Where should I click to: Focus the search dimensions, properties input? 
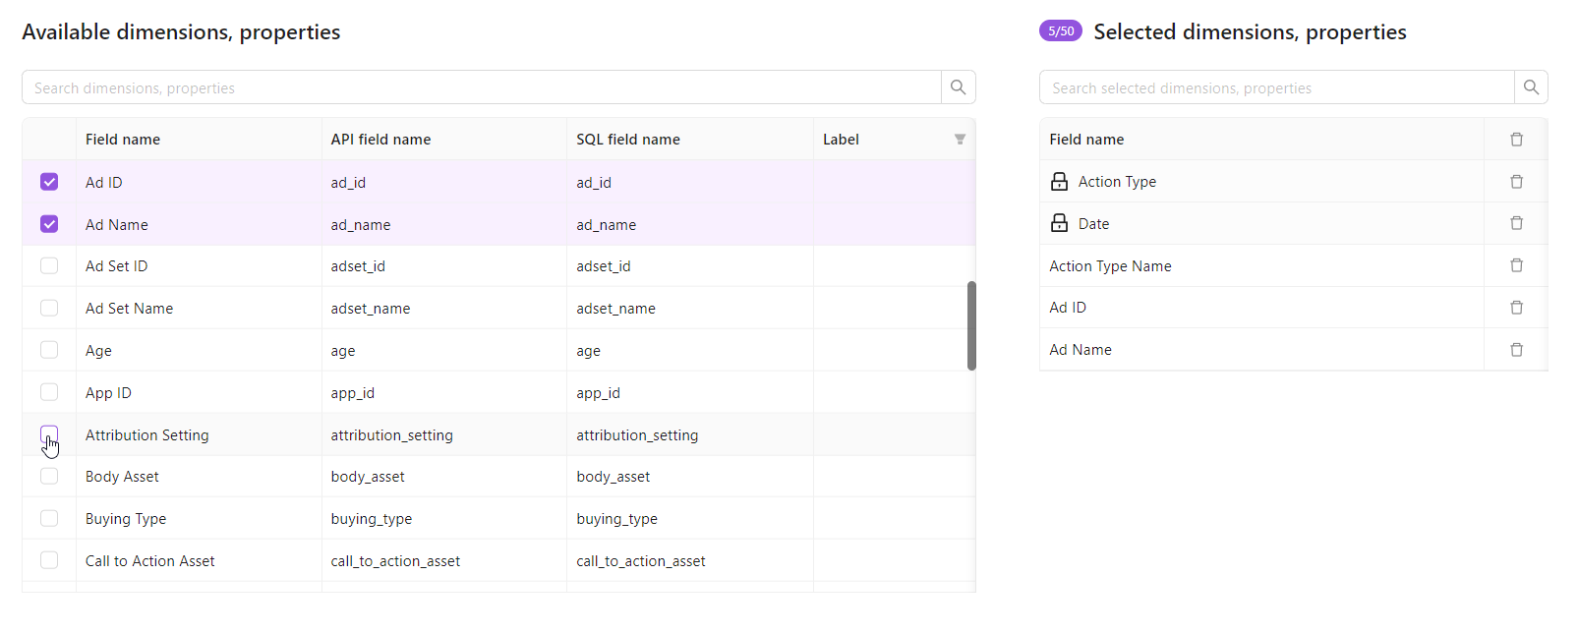click(x=482, y=87)
